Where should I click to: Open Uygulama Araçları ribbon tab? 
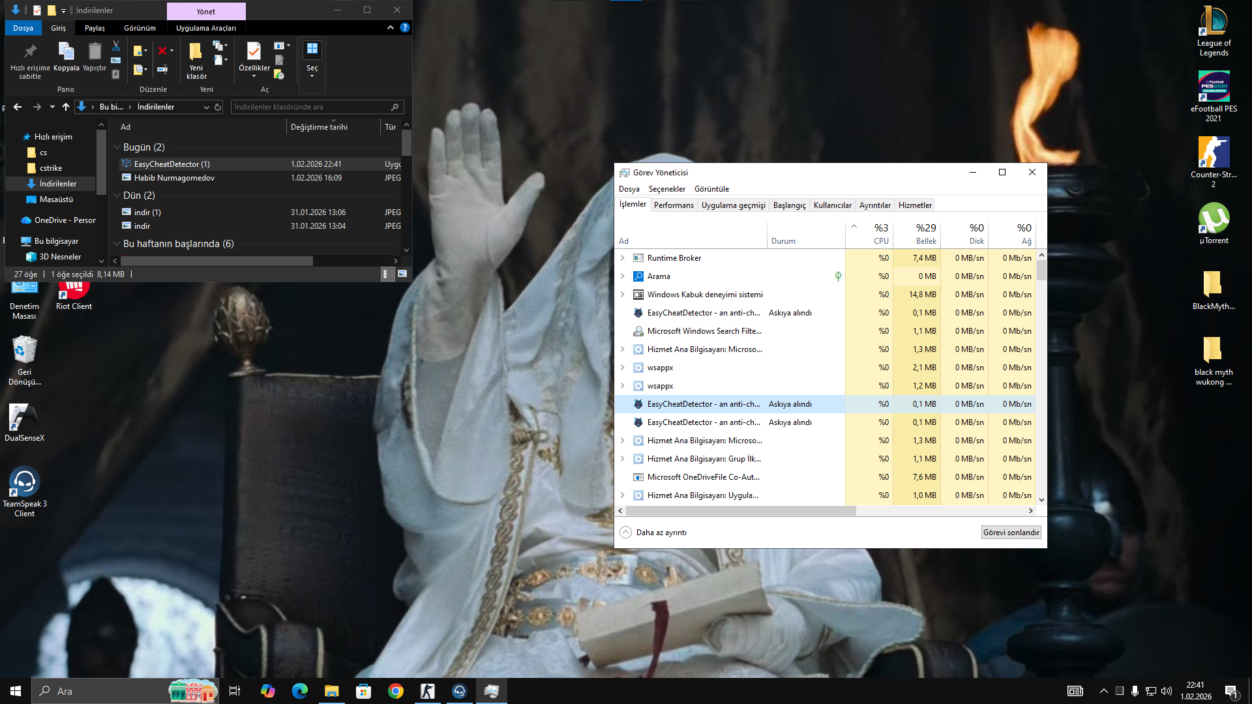point(206,28)
